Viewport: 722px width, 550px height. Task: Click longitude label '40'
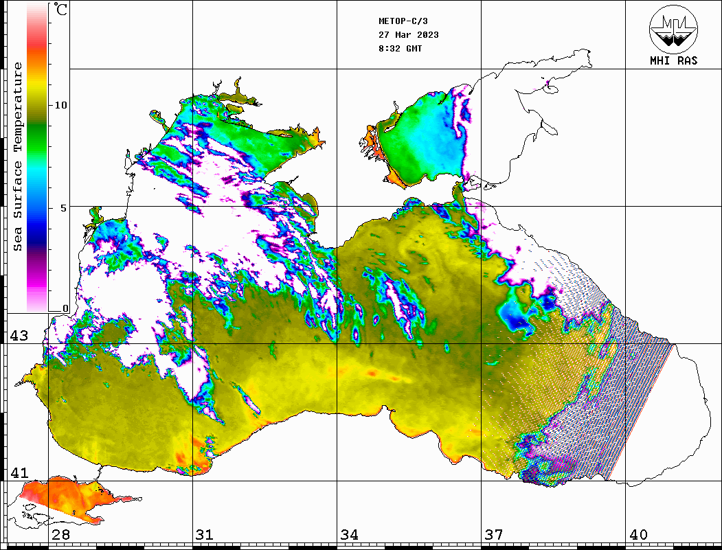click(x=638, y=534)
